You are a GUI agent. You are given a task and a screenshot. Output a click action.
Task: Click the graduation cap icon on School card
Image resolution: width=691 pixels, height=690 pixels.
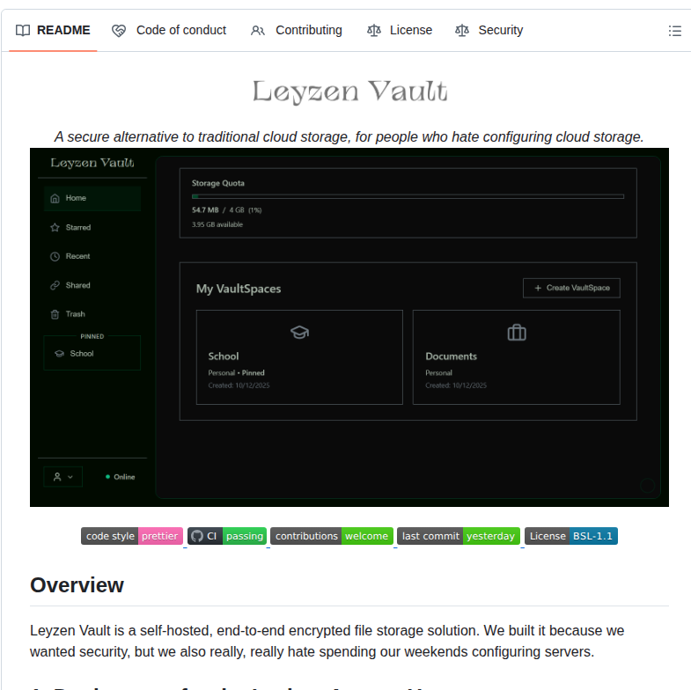point(299,332)
